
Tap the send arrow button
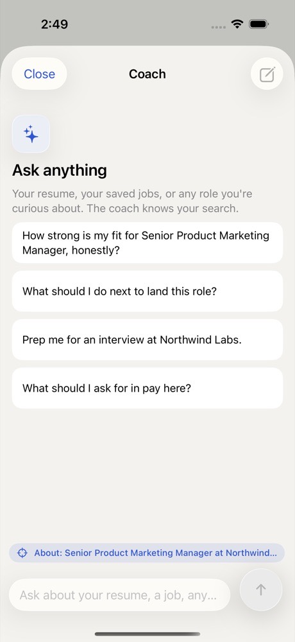(x=260, y=589)
